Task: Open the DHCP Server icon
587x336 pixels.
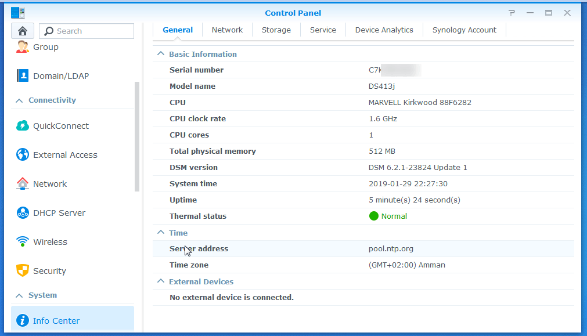Action: [23, 213]
